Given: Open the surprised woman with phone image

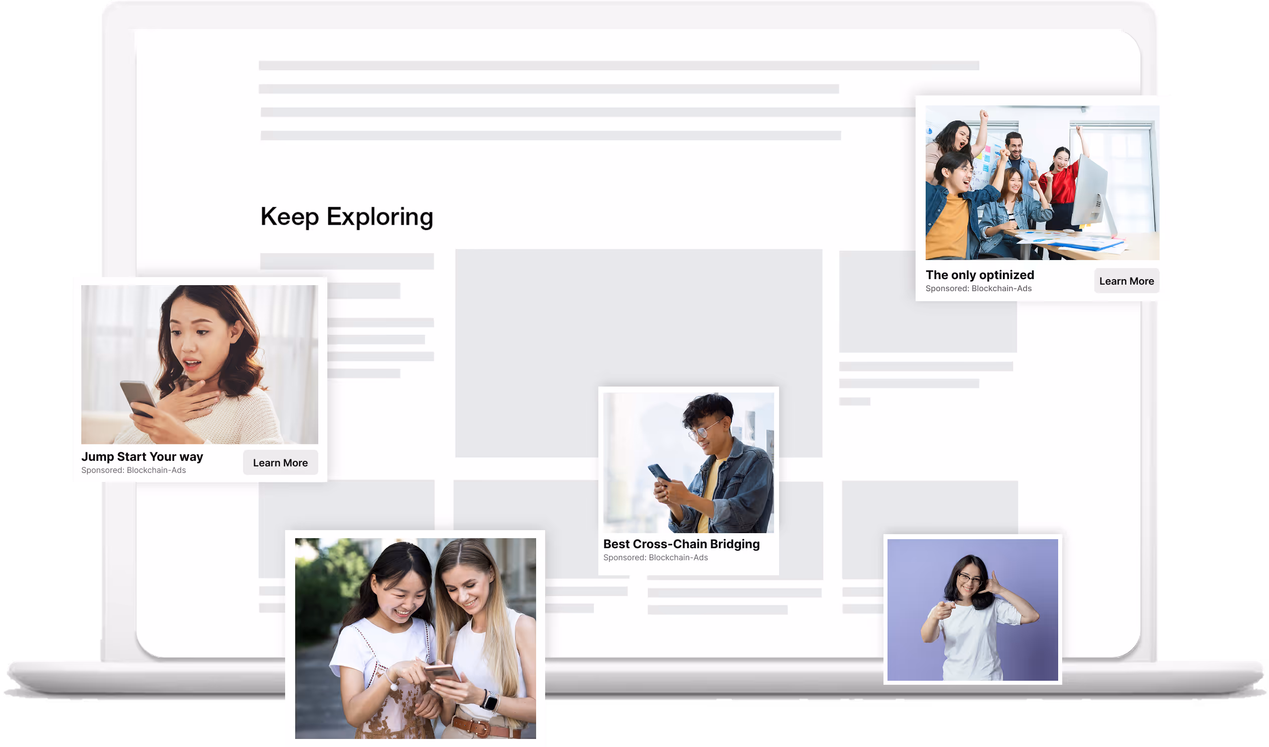Looking at the screenshot, I should click(x=199, y=363).
